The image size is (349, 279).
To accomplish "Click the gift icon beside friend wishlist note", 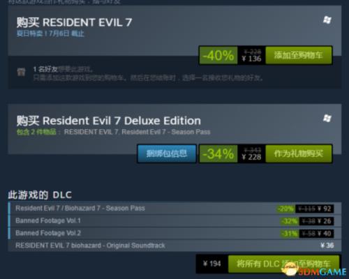I will click(x=21, y=72).
